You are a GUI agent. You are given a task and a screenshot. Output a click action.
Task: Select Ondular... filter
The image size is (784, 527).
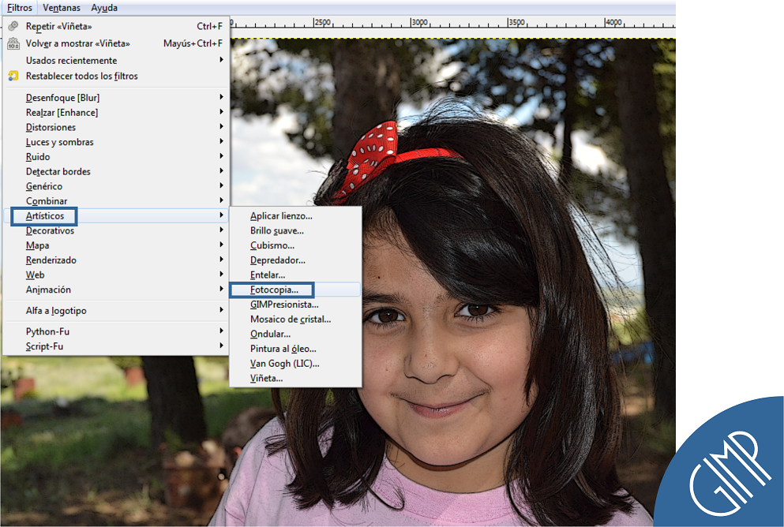click(x=295, y=334)
